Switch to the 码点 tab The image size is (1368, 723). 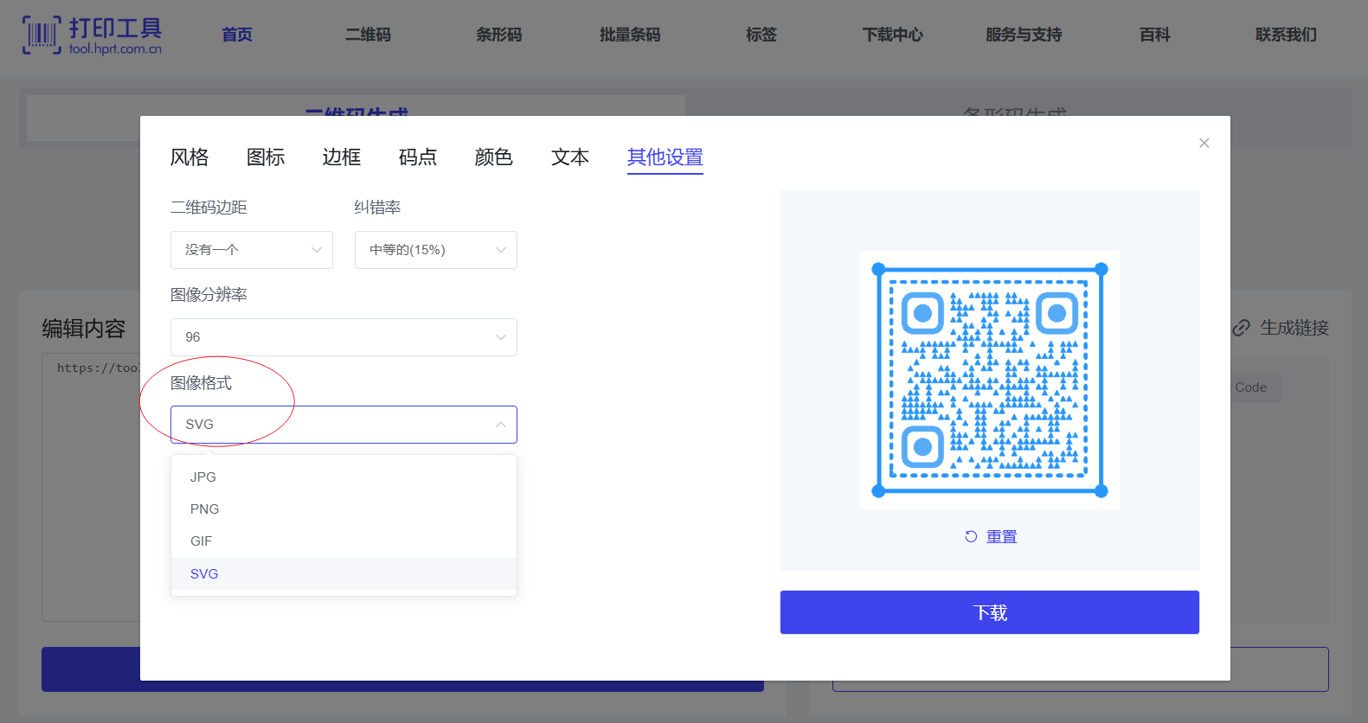click(x=418, y=157)
